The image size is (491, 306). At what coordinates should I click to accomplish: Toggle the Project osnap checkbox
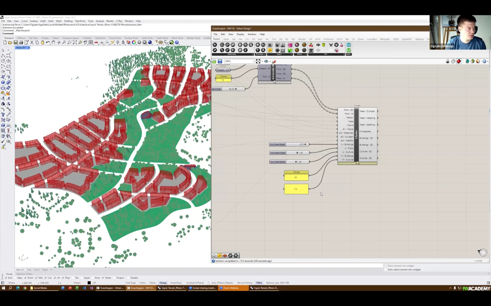coord(115,278)
